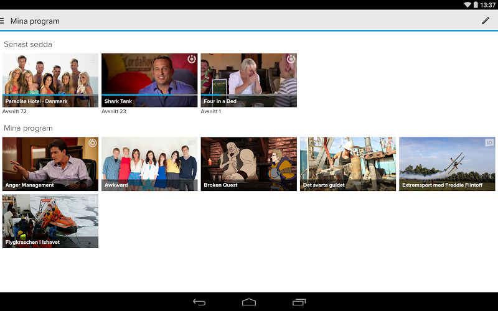Click the Avsnitt 1 label
Screen dimensions: 498x311
pos(210,111)
